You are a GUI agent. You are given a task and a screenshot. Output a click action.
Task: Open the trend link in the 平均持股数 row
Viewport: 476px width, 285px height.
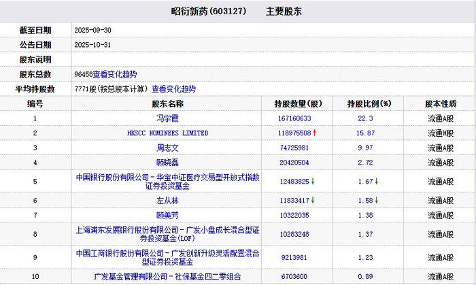pos(173,89)
